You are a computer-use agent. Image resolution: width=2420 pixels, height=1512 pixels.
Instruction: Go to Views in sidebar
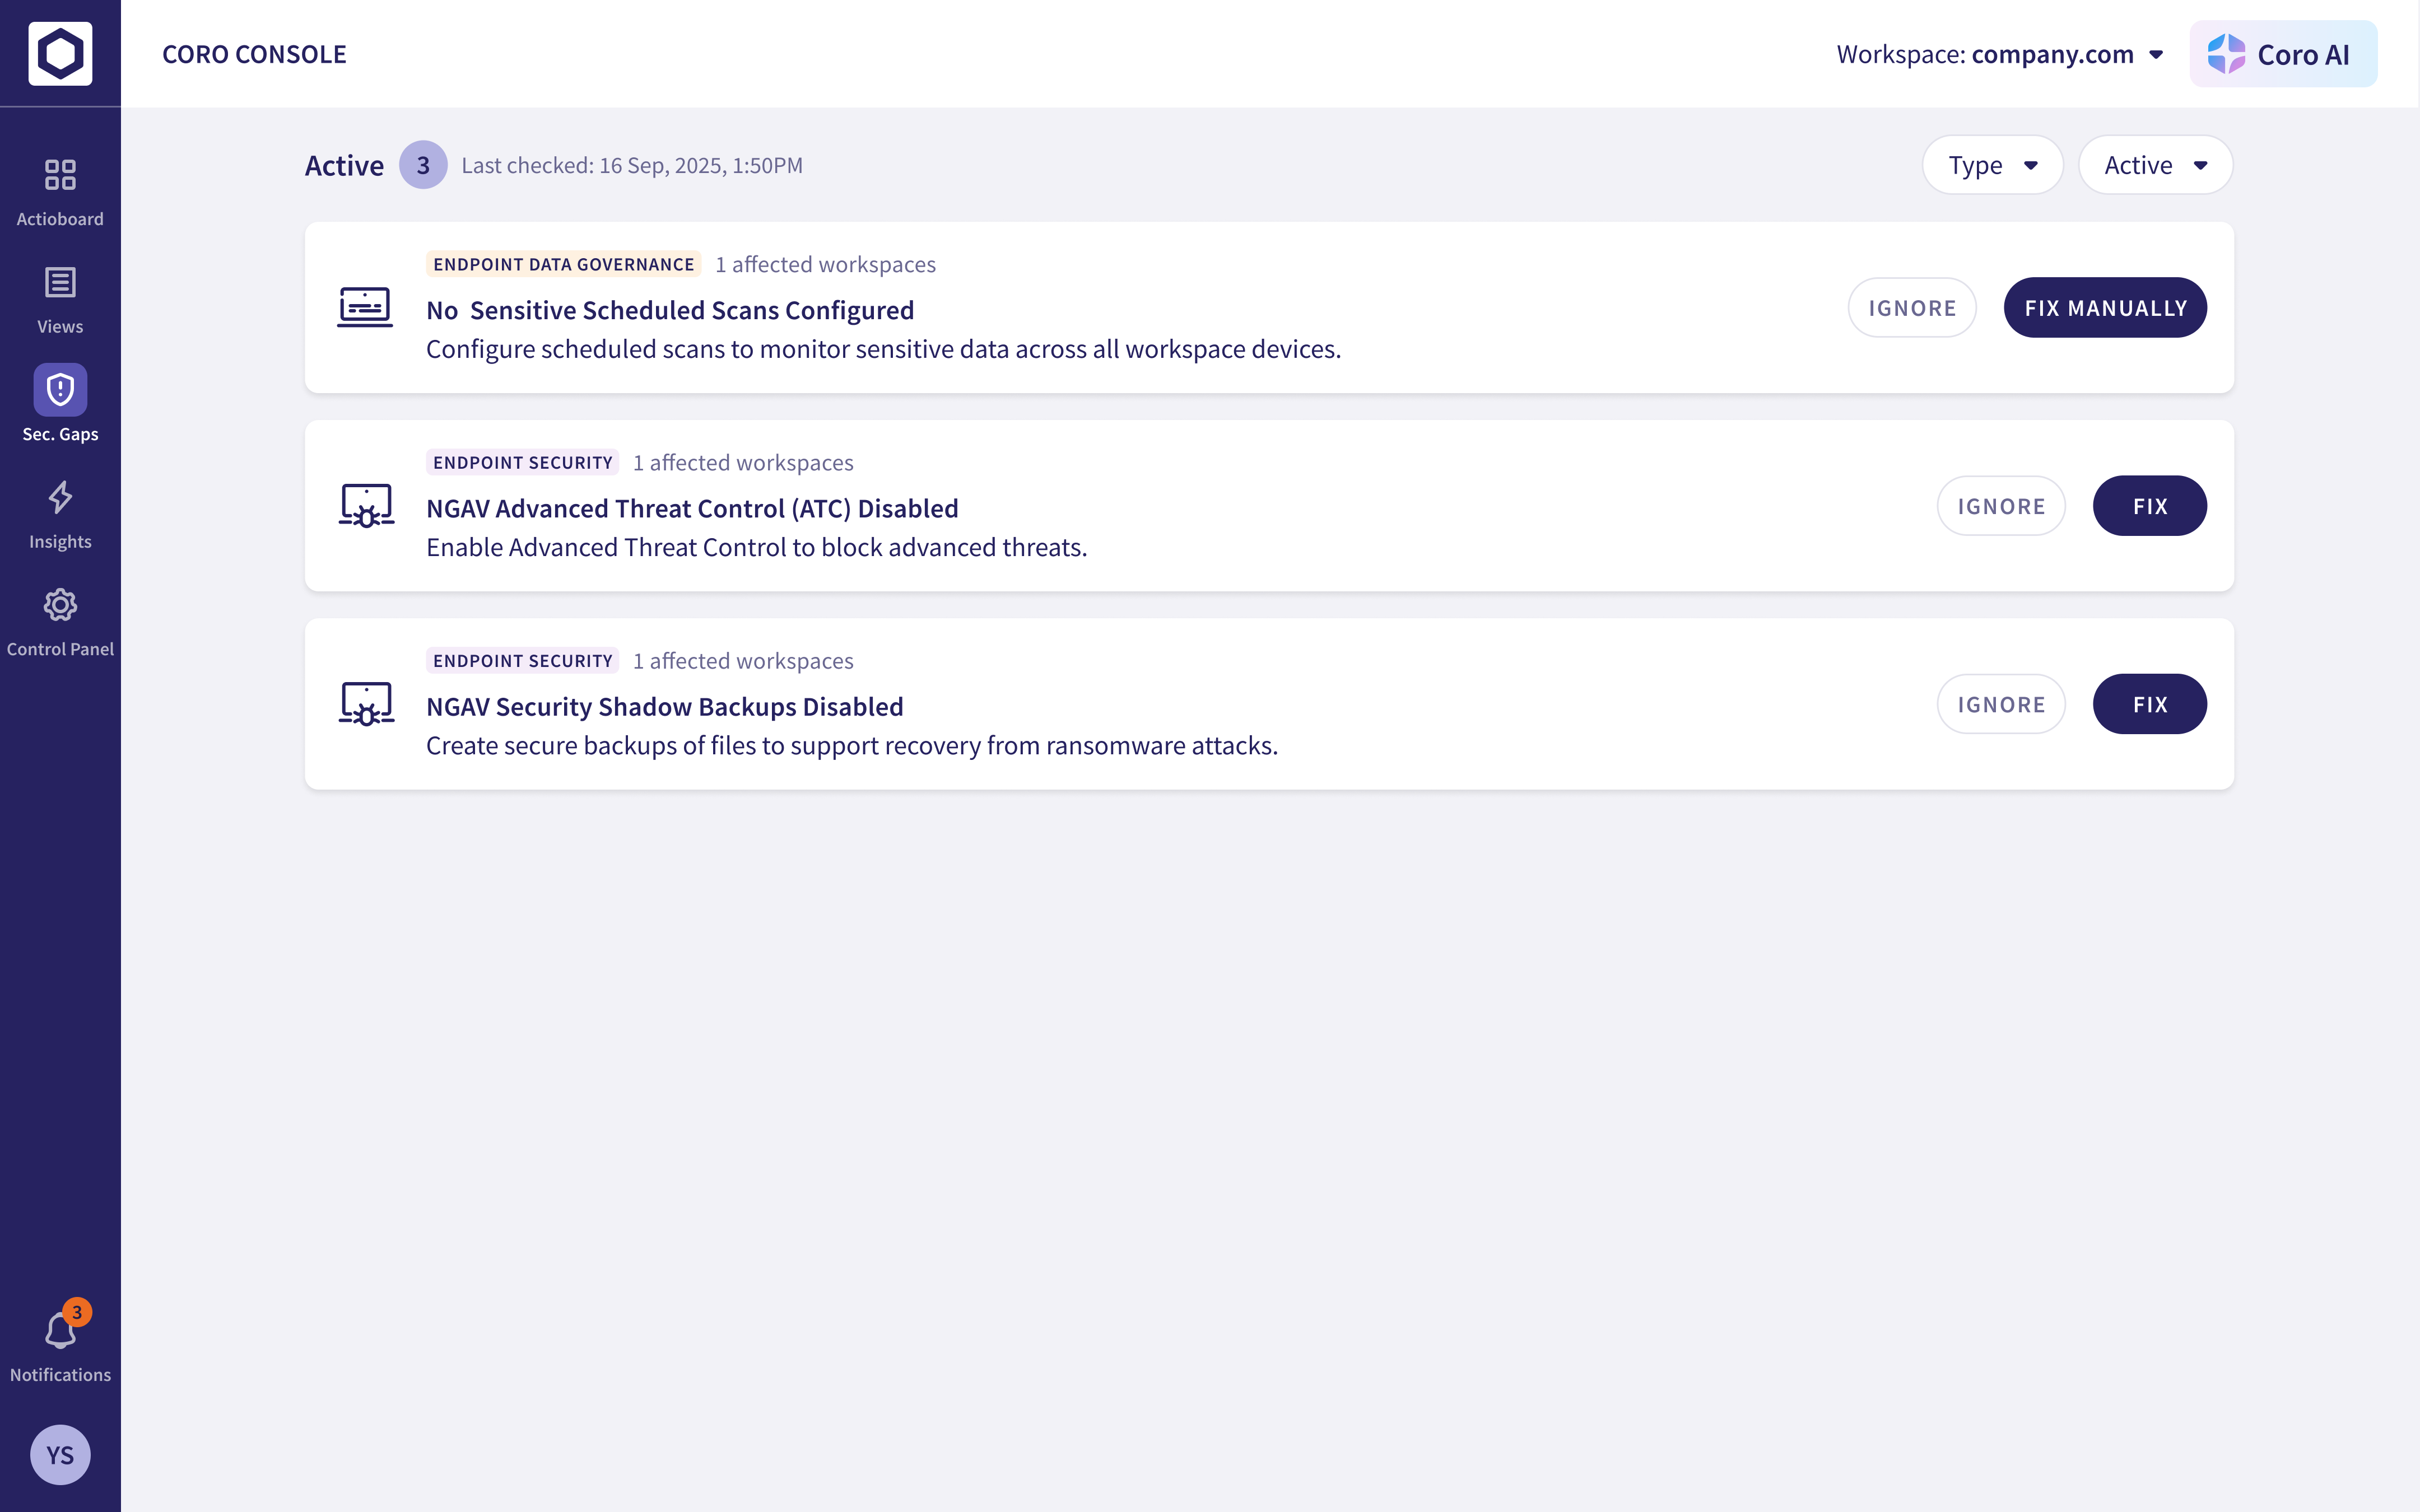coord(60,283)
